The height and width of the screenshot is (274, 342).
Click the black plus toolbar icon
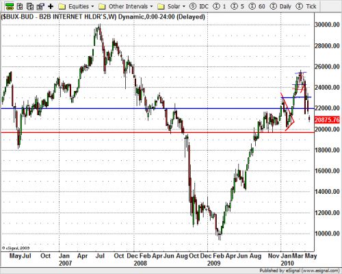tap(51, 6)
